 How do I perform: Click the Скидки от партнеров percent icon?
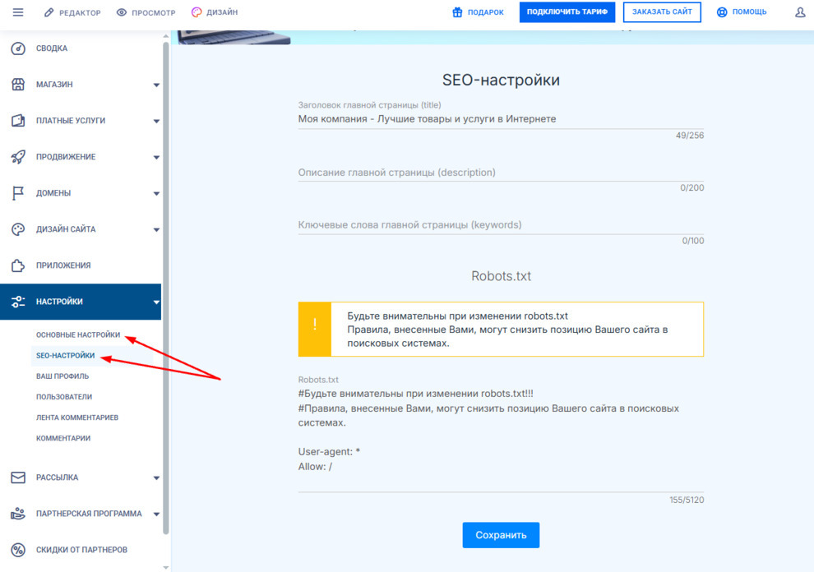tap(18, 550)
